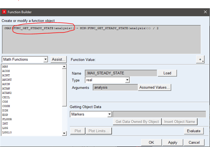Click the Apply button

pos(173,142)
